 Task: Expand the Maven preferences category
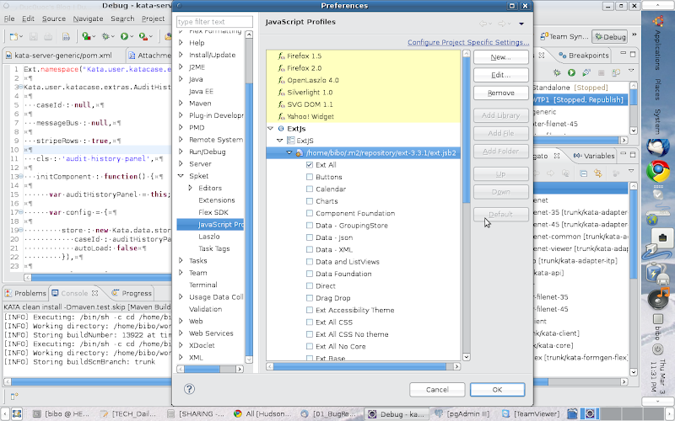pyautogui.click(x=181, y=103)
